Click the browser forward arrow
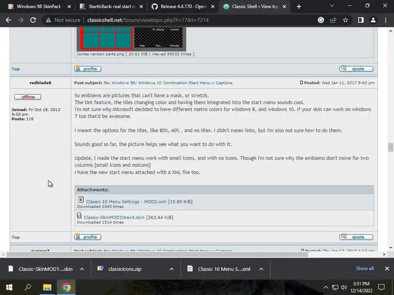The width and height of the screenshot is (394, 295). [21, 20]
